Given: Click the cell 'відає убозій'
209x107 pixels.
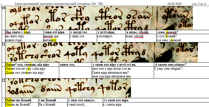Looking at the screenshot, I should pyautogui.click(x=141, y=38).
